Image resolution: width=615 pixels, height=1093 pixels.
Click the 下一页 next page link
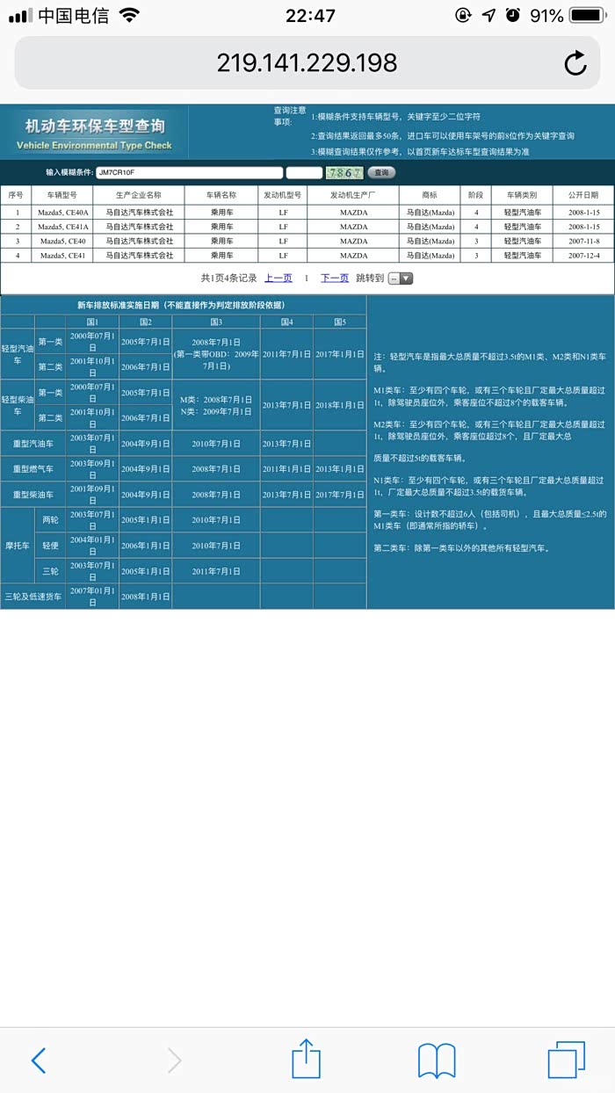click(334, 278)
